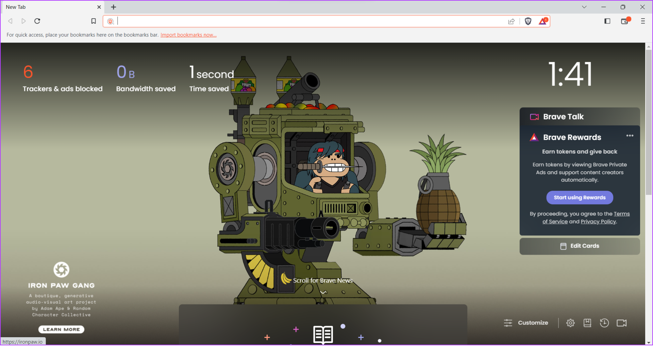
Task: Click the site info icon in address bar
Action: click(110, 21)
